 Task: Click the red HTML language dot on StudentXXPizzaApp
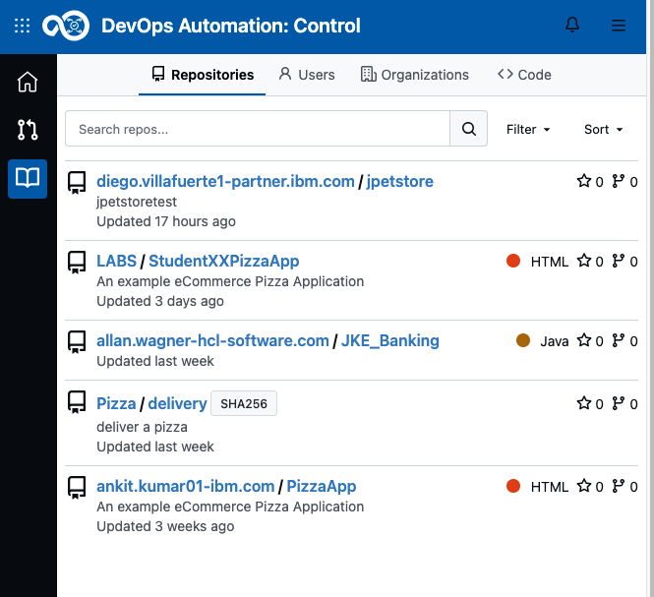pyautogui.click(x=513, y=261)
